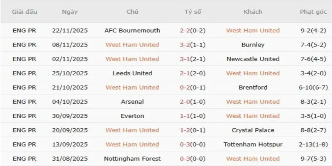The height and width of the screenshot is (166, 332).
Task: Click the Tỷ số column header
Action: click(x=193, y=12)
